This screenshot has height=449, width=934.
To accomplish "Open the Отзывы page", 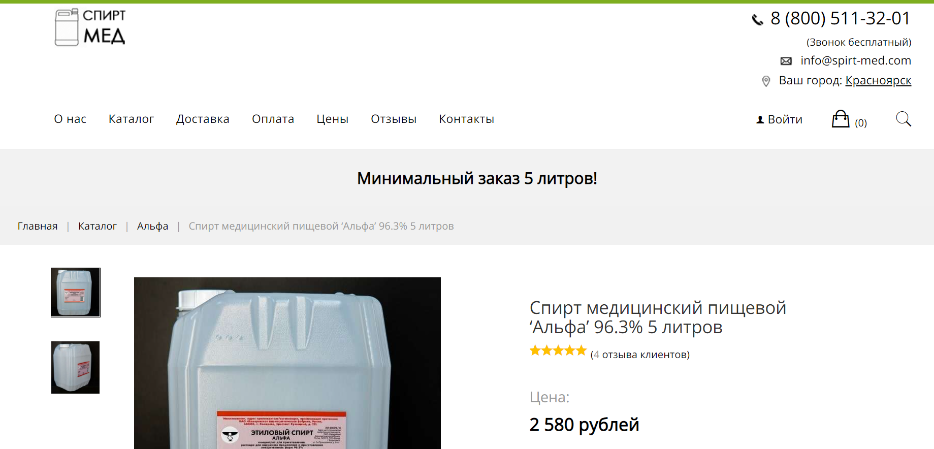I will (394, 119).
